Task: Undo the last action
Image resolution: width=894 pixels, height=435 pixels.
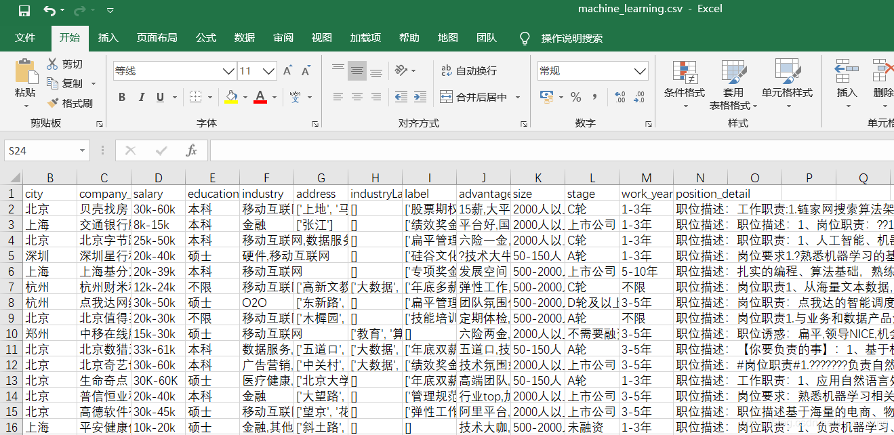Action: (49, 10)
